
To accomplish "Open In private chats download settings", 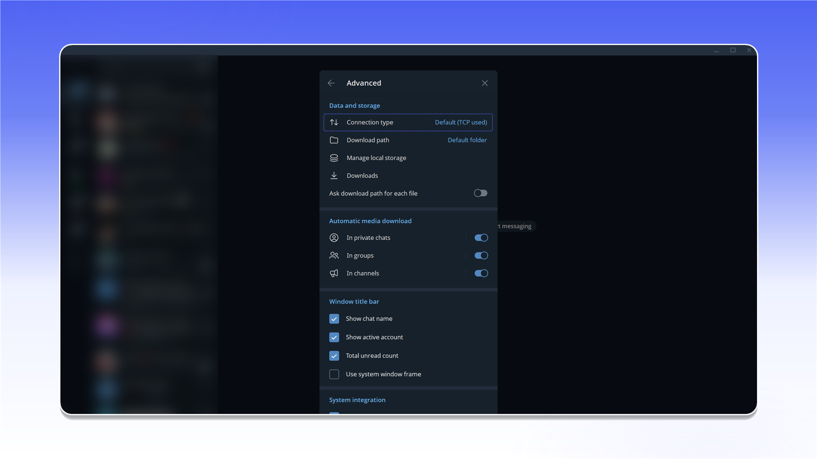I will tap(392, 238).
